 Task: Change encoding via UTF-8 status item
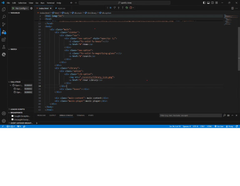[x=195, y=127]
